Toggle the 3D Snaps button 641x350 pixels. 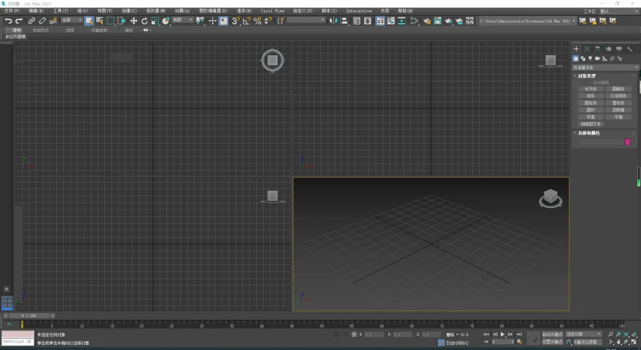point(235,21)
